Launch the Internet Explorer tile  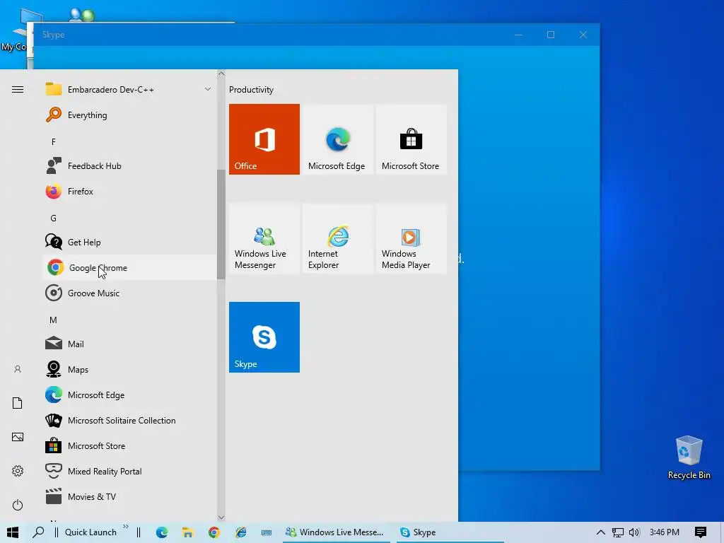click(x=337, y=238)
